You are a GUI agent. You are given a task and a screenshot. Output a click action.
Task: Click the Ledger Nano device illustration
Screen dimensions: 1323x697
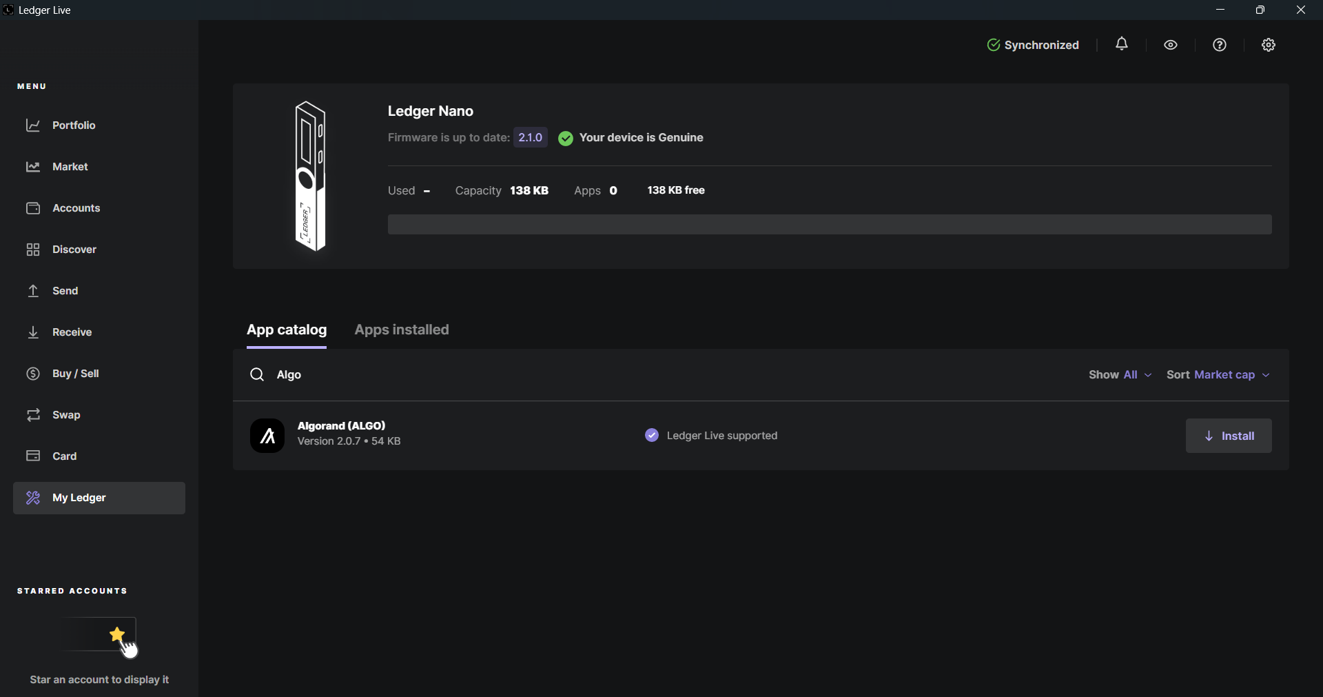point(310,176)
